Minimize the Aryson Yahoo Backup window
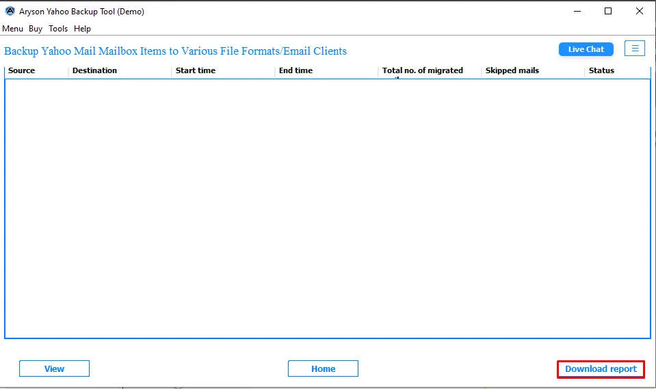 577,12
